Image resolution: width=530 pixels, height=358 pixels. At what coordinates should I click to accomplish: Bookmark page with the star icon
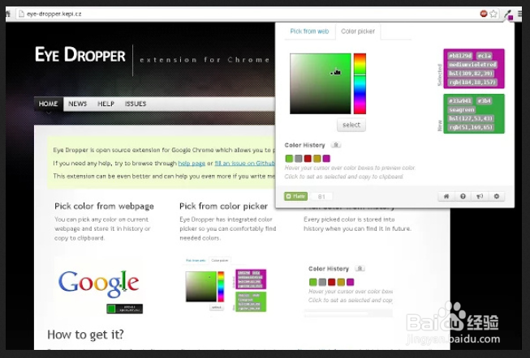(493, 14)
